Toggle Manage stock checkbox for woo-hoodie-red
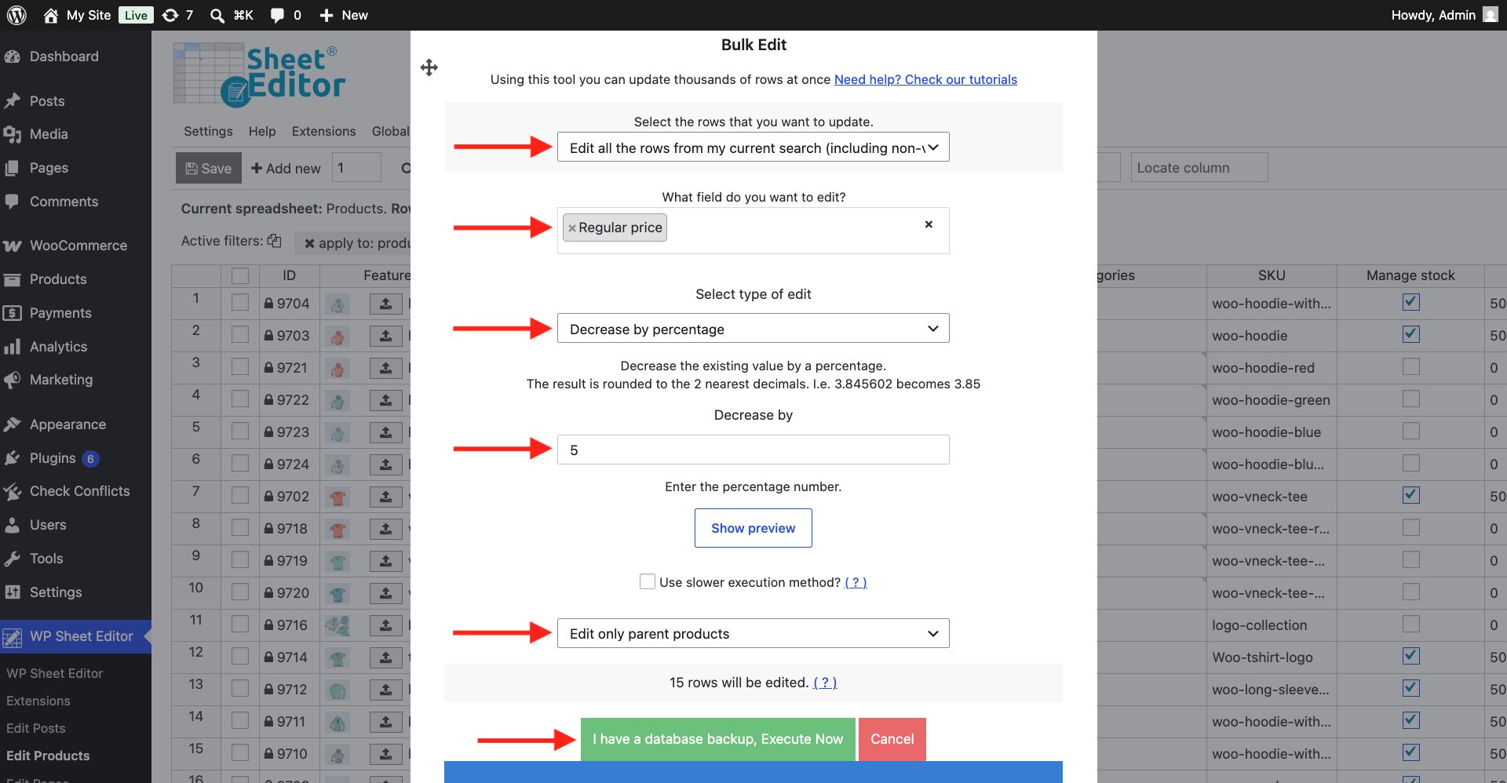The width and height of the screenshot is (1507, 783). 1411,366
